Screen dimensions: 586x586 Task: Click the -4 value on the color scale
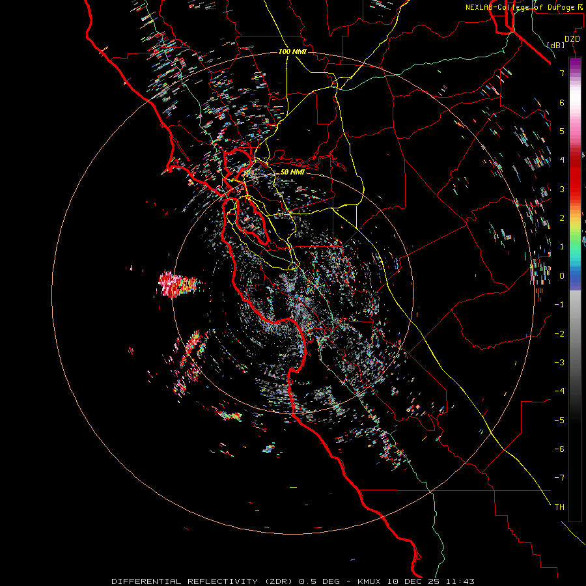pyautogui.click(x=559, y=391)
